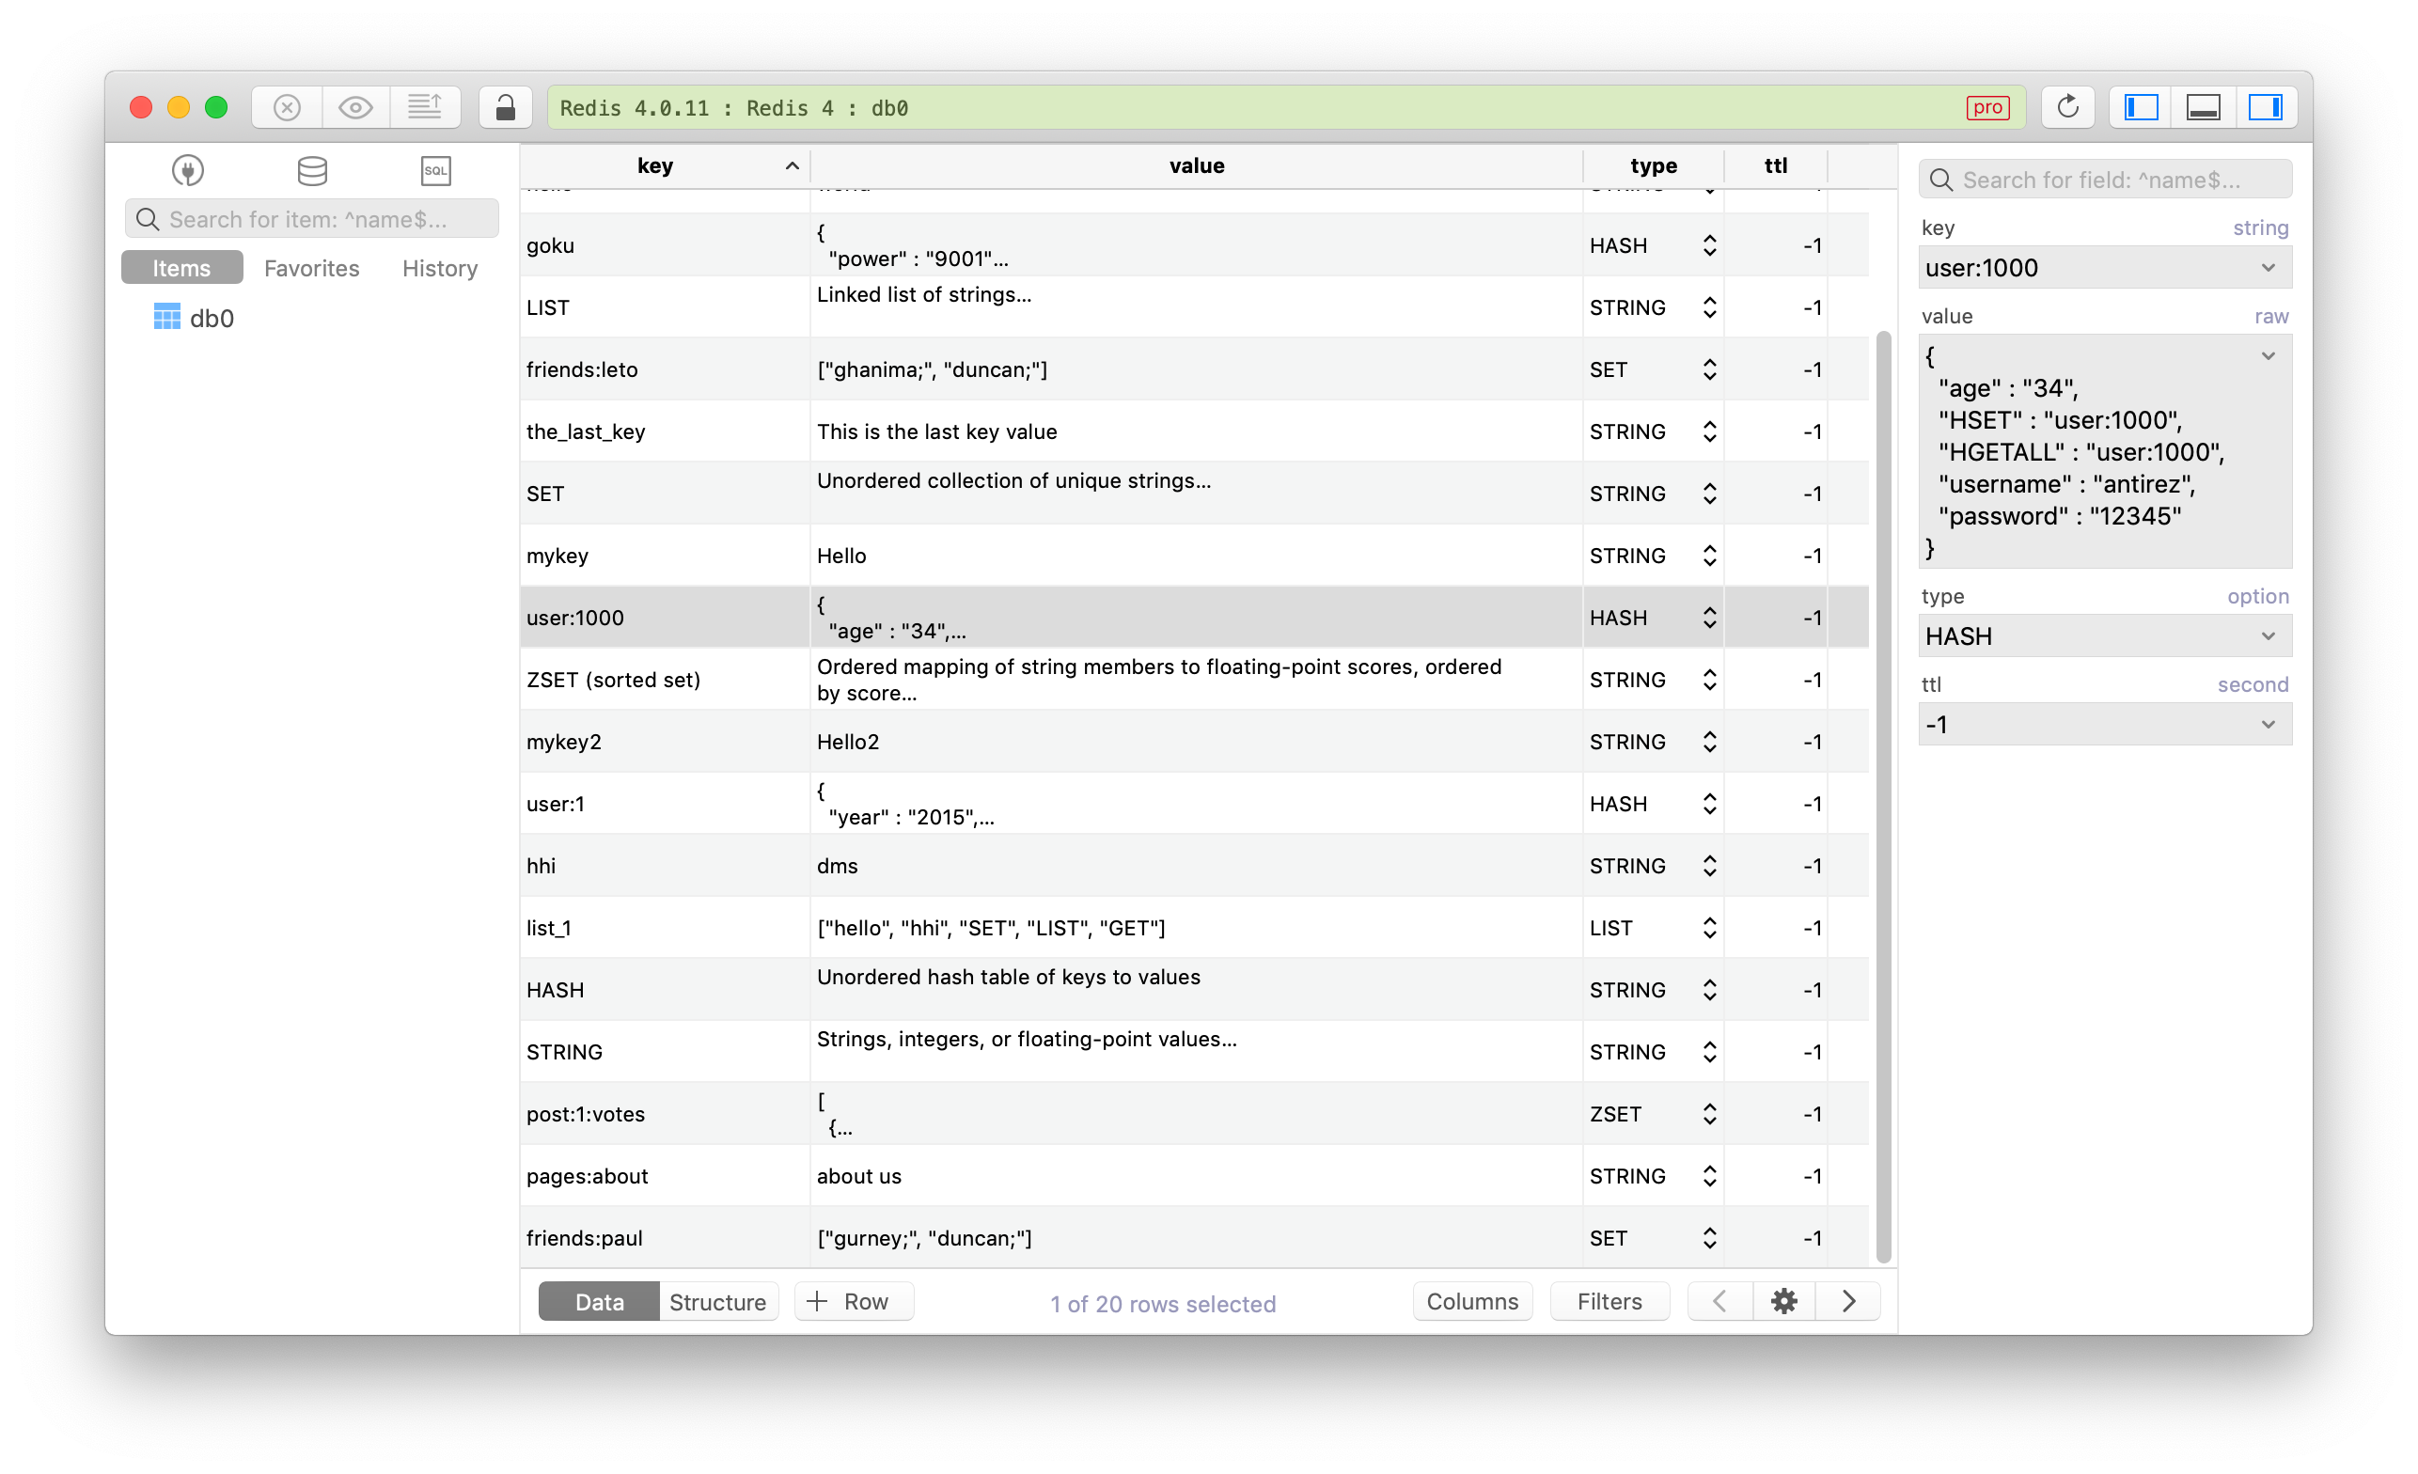Image resolution: width=2418 pixels, height=1474 pixels.
Task: Click Add Row button
Action: point(852,1303)
